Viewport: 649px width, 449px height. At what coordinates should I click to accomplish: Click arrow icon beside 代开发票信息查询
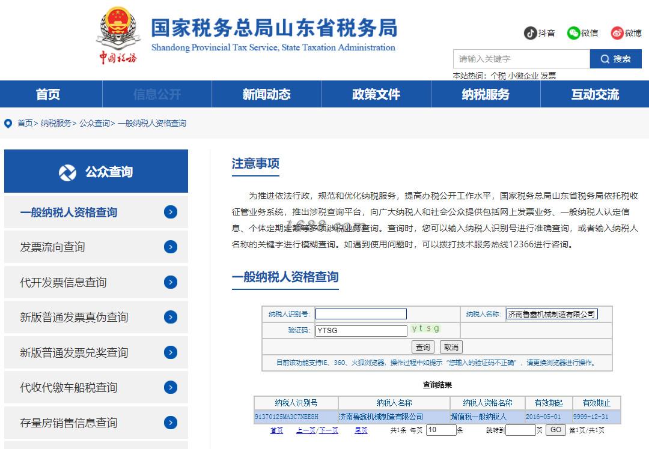[x=171, y=282]
